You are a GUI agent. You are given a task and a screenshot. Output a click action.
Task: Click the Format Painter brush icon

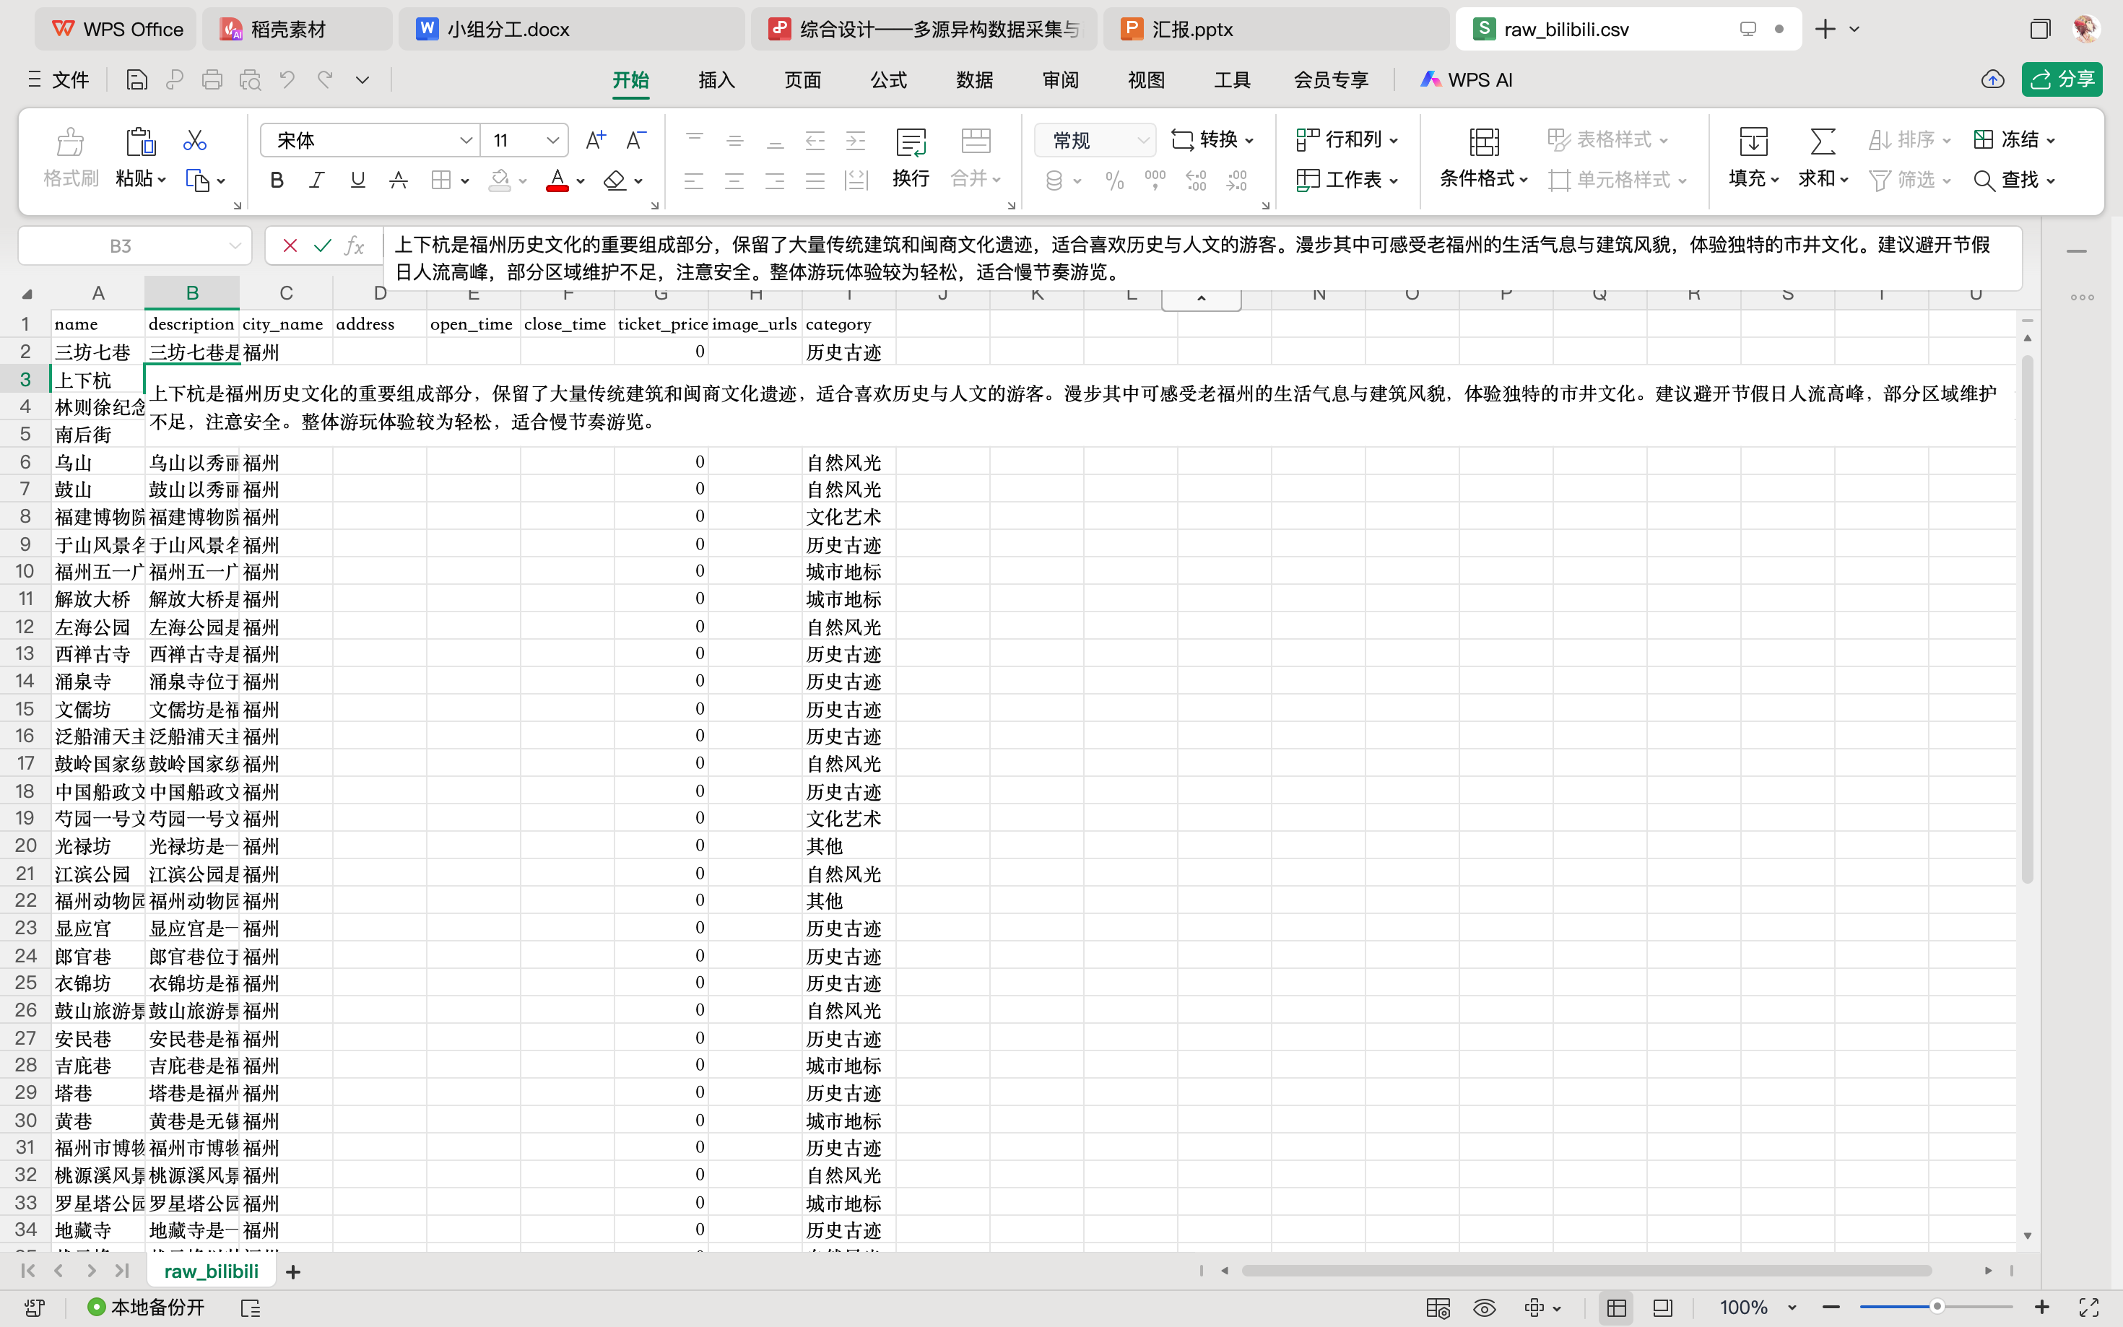[x=70, y=142]
